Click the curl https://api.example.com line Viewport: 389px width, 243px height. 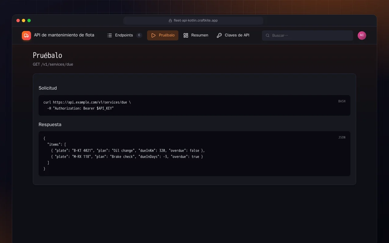tap(87, 102)
